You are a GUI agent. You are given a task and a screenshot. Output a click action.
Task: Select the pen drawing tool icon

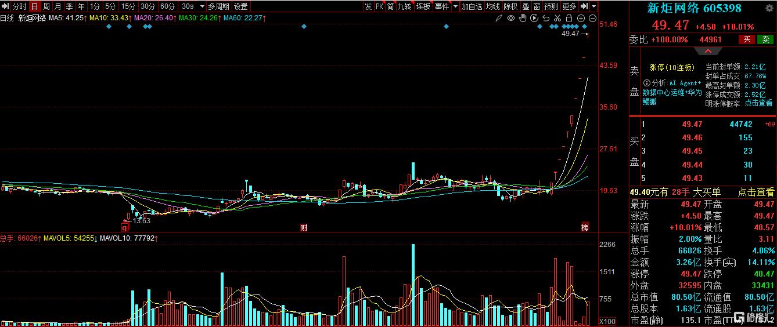pyautogui.click(x=499, y=18)
